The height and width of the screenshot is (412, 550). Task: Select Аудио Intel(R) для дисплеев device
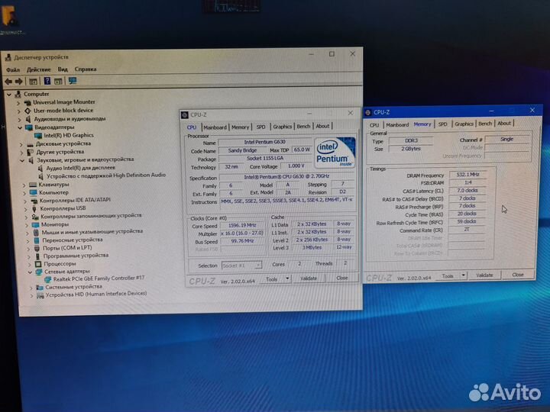tap(81, 168)
